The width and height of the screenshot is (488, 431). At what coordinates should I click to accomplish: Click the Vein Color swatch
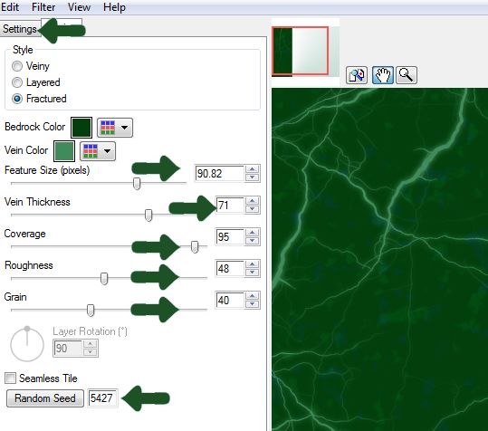(x=64, y=151)
